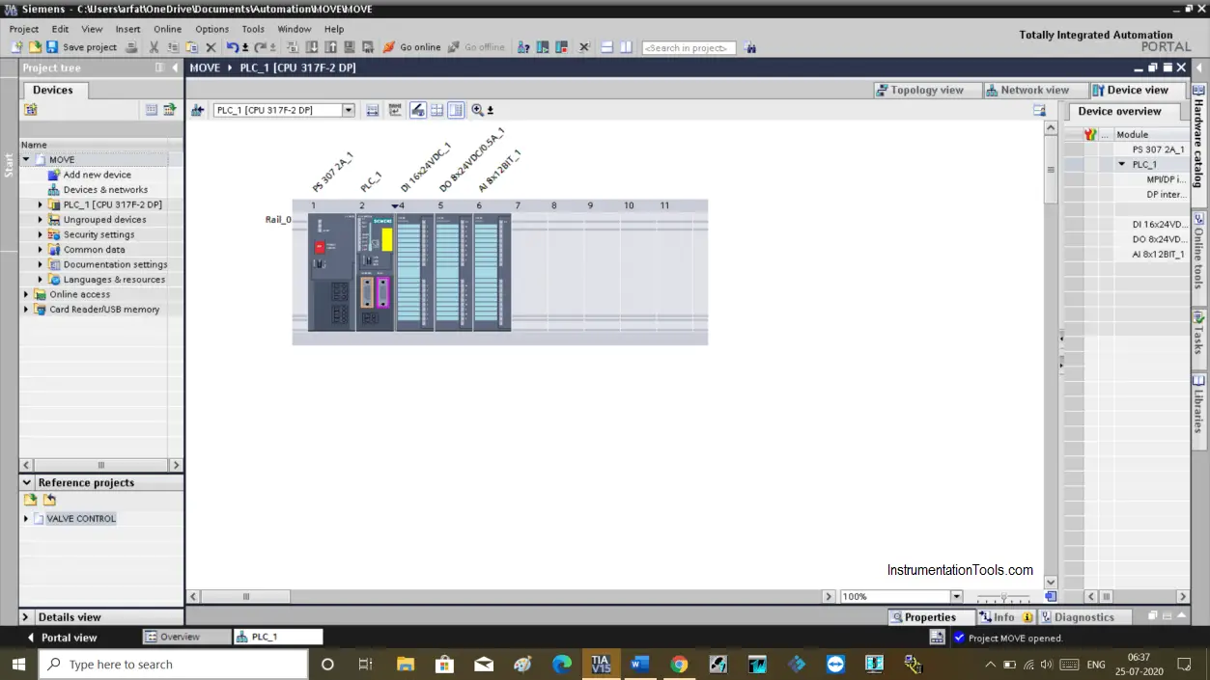Collapse the Project tree with arrow
The image size is (1210, 680).
coord(175,68)
